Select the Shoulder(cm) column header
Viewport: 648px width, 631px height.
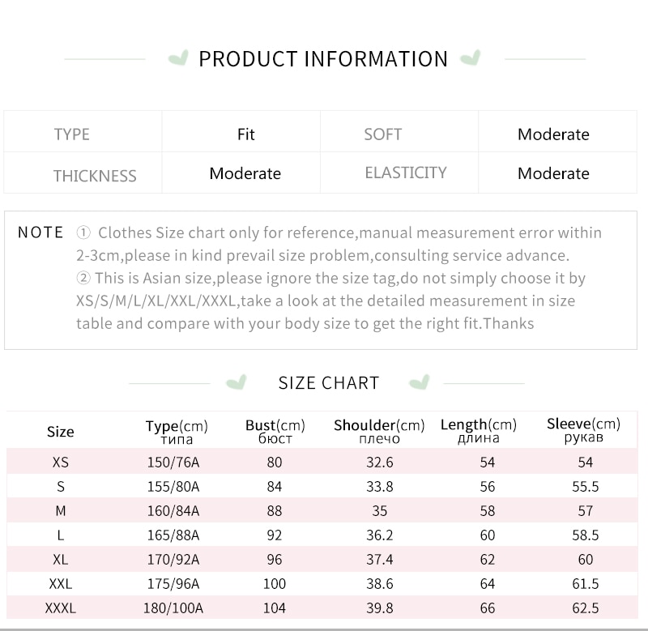pyautogui.click(x=379, y=431)
